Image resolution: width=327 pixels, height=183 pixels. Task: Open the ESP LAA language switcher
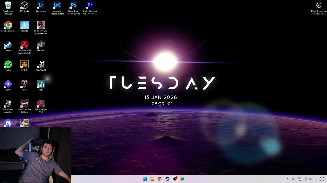click(299, 179)
